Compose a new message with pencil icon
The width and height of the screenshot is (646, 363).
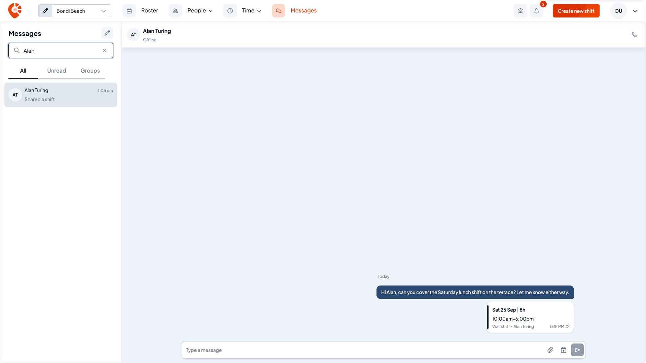[x=107, y=33]
